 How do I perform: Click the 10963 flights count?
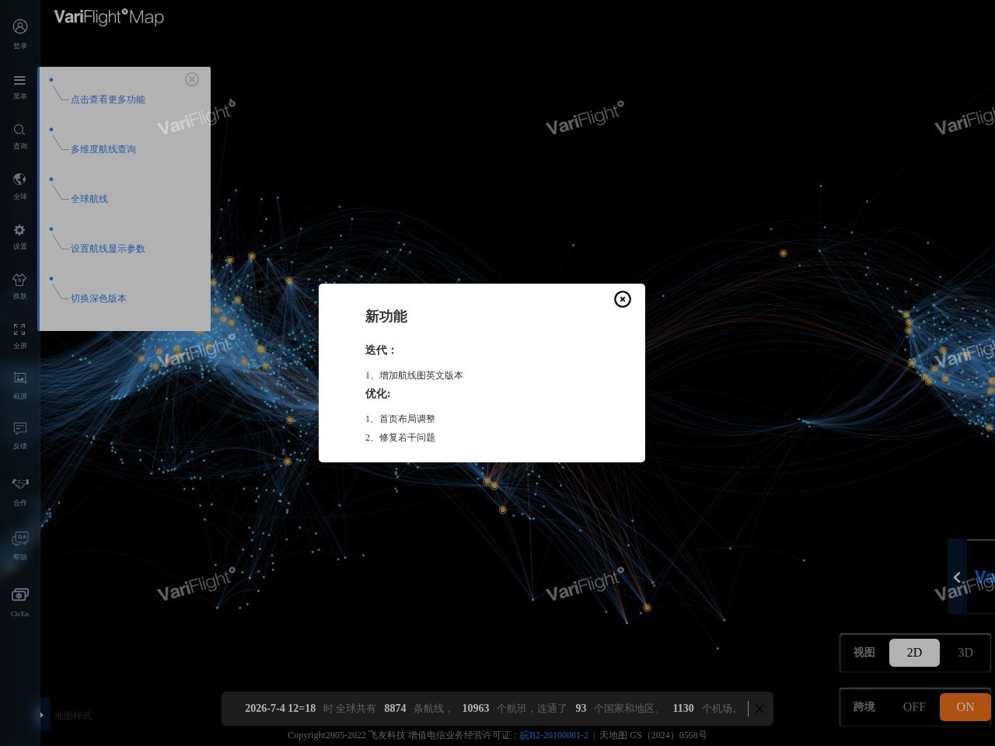point(476,709)
